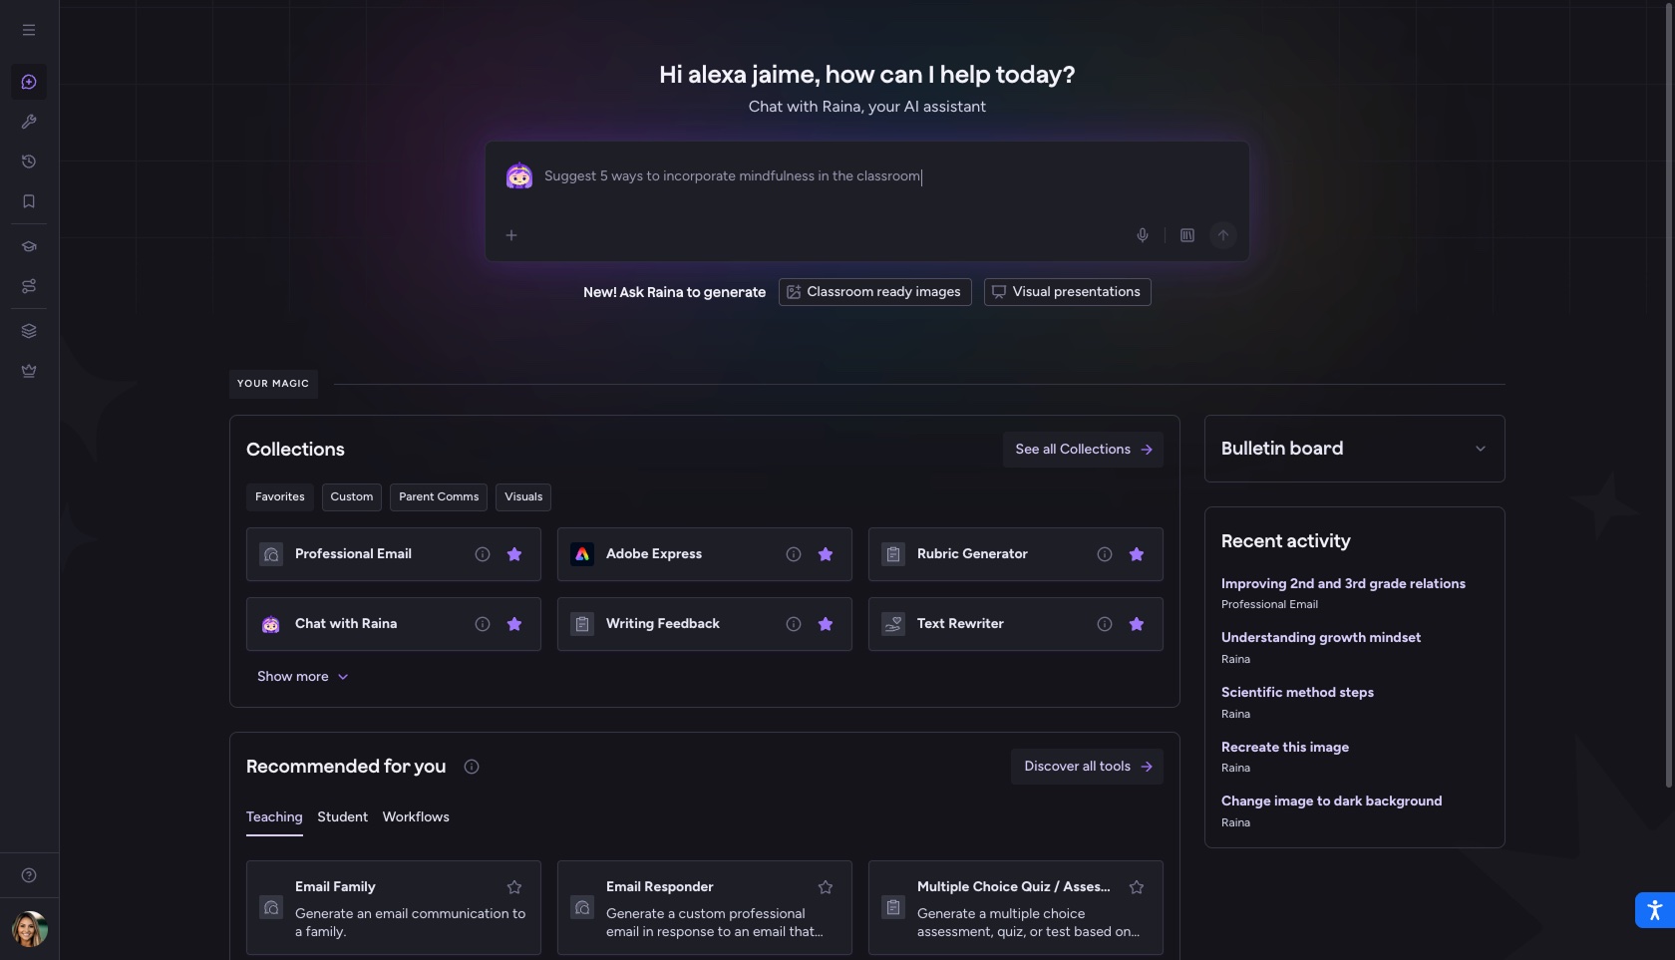Click See all Collections button
1675x960 pixels.
click(1083, 450)
